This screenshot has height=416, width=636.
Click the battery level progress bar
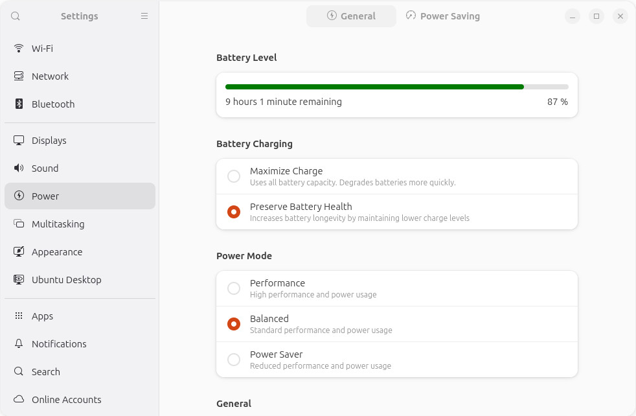(x=396, y=87)
